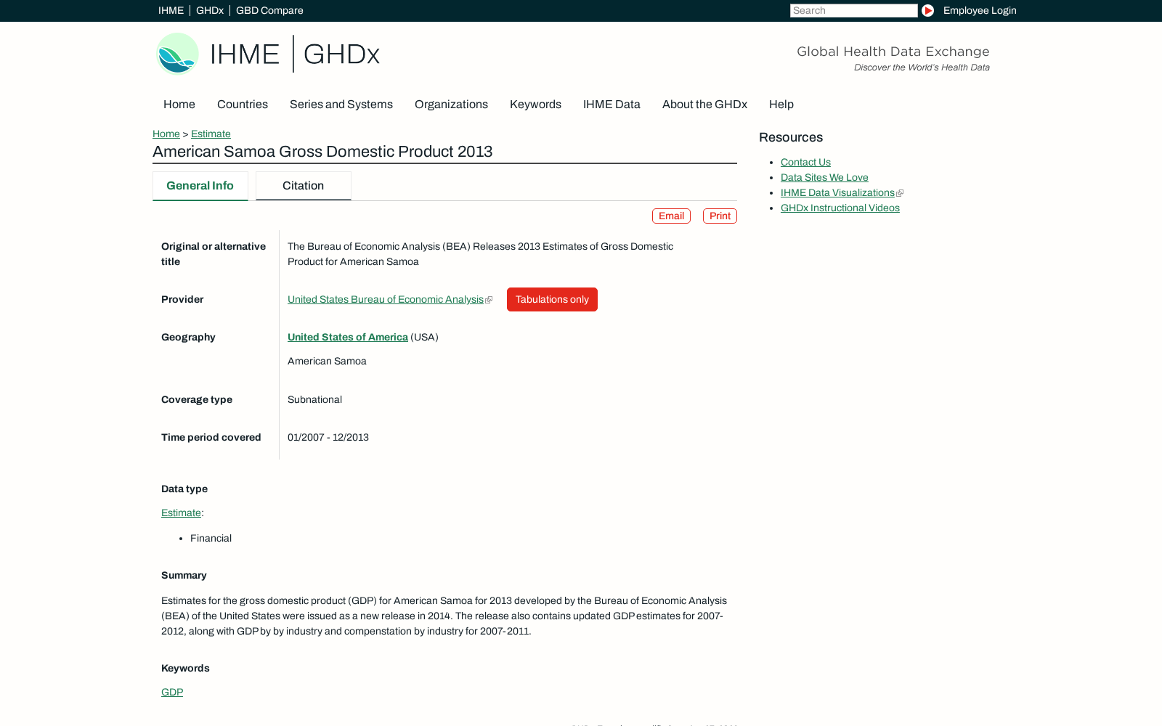This screenshot has width=1162, height=726.
Task: Click the red search submit arrow icon
Action: (x=927, y=10)
